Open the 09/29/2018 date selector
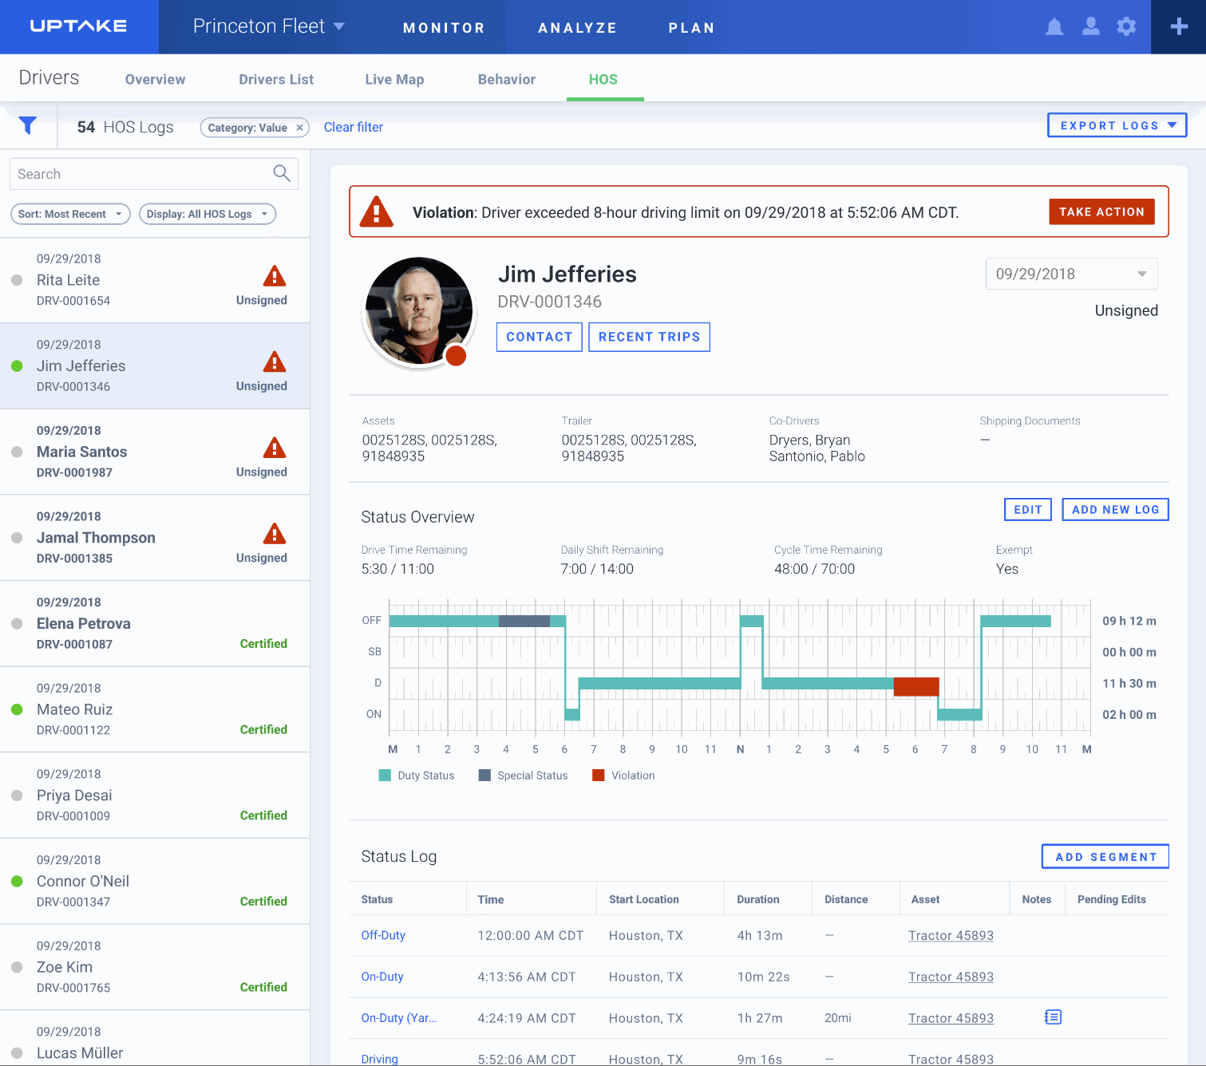 [x=1071, y=274]
